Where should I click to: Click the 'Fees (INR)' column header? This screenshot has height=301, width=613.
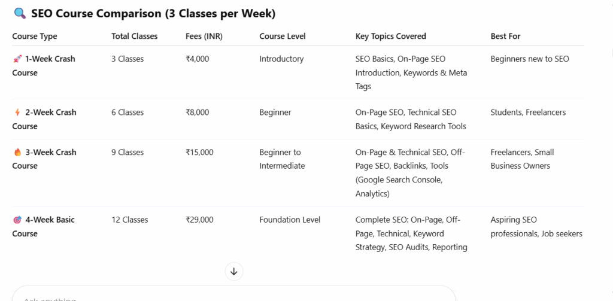pyautogui.click(x=204, y=37)
